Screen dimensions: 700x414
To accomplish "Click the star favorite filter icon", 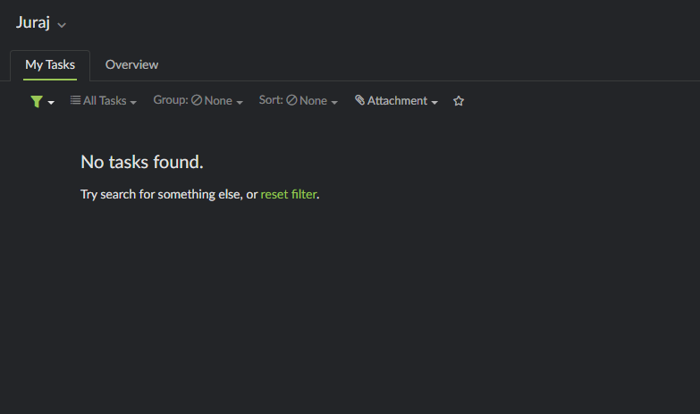I will [x=459, y=101].
